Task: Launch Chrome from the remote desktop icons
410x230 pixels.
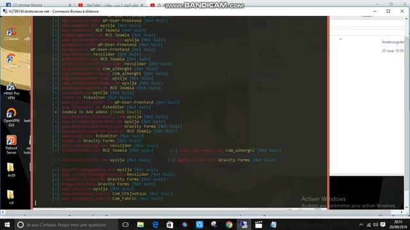Action: tap(11, 61)
